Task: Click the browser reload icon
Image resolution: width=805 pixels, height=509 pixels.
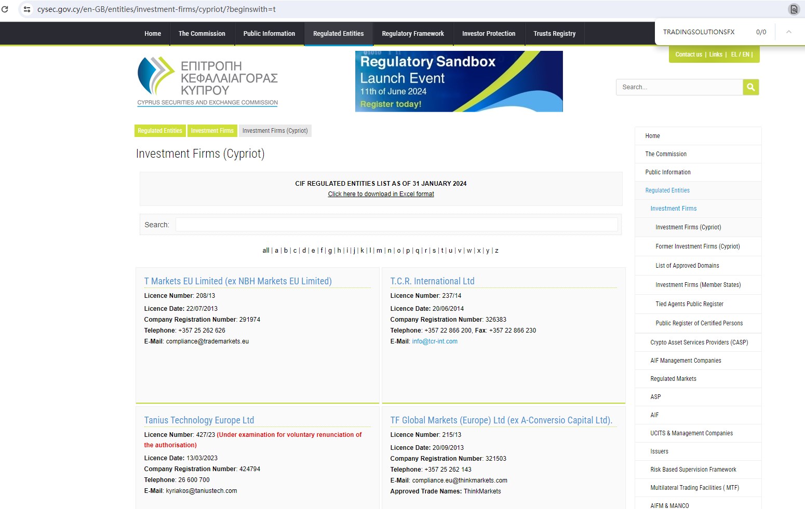Action: [x=5, y=9]
